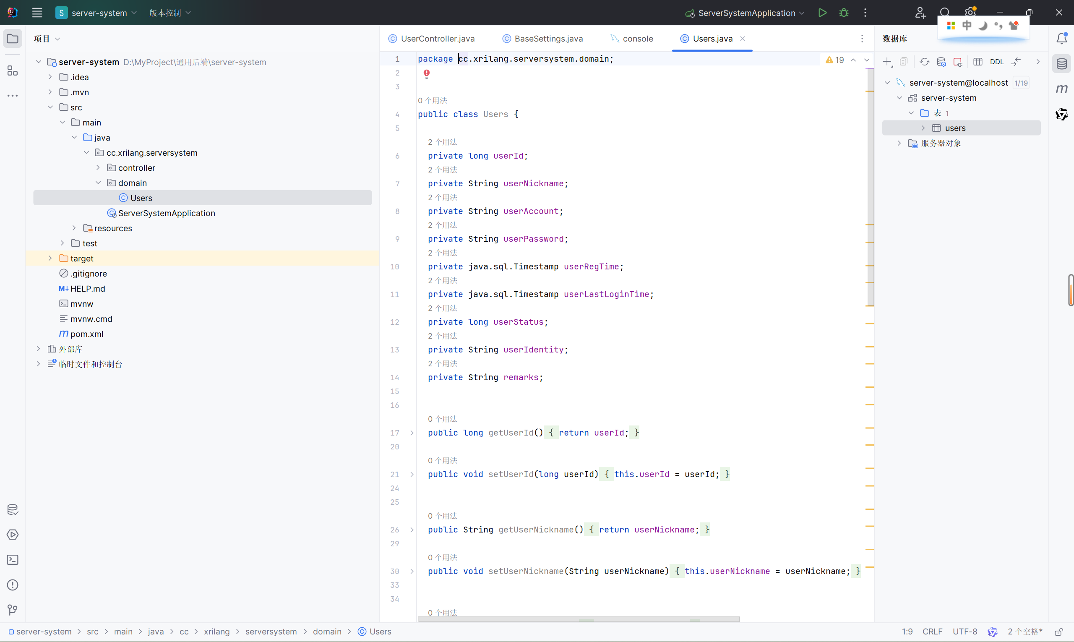Select .gitignore in project tree
This screenshot has height=642, width=1074.
tap(83, 274)
